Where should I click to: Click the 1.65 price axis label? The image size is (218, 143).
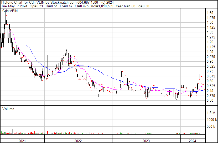pyautogui.click(x=210, y=13)
